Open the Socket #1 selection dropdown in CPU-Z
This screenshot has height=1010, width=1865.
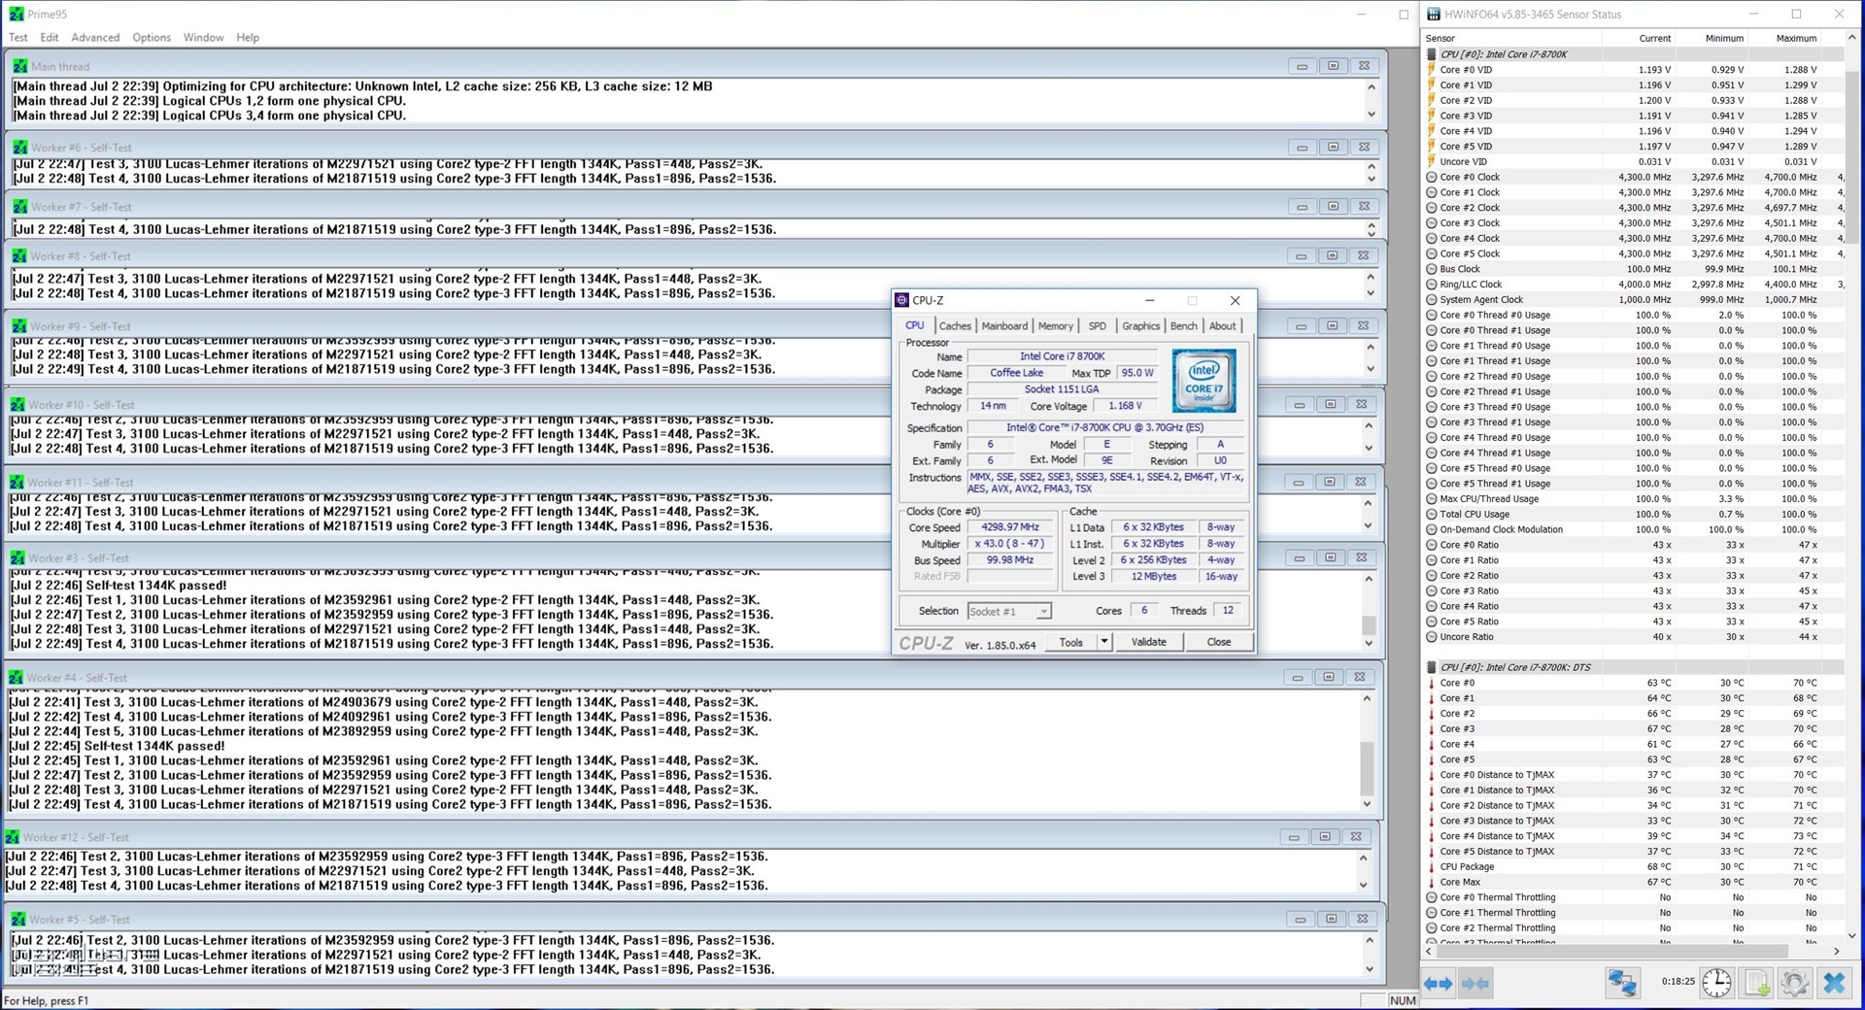pos(1043,611)
